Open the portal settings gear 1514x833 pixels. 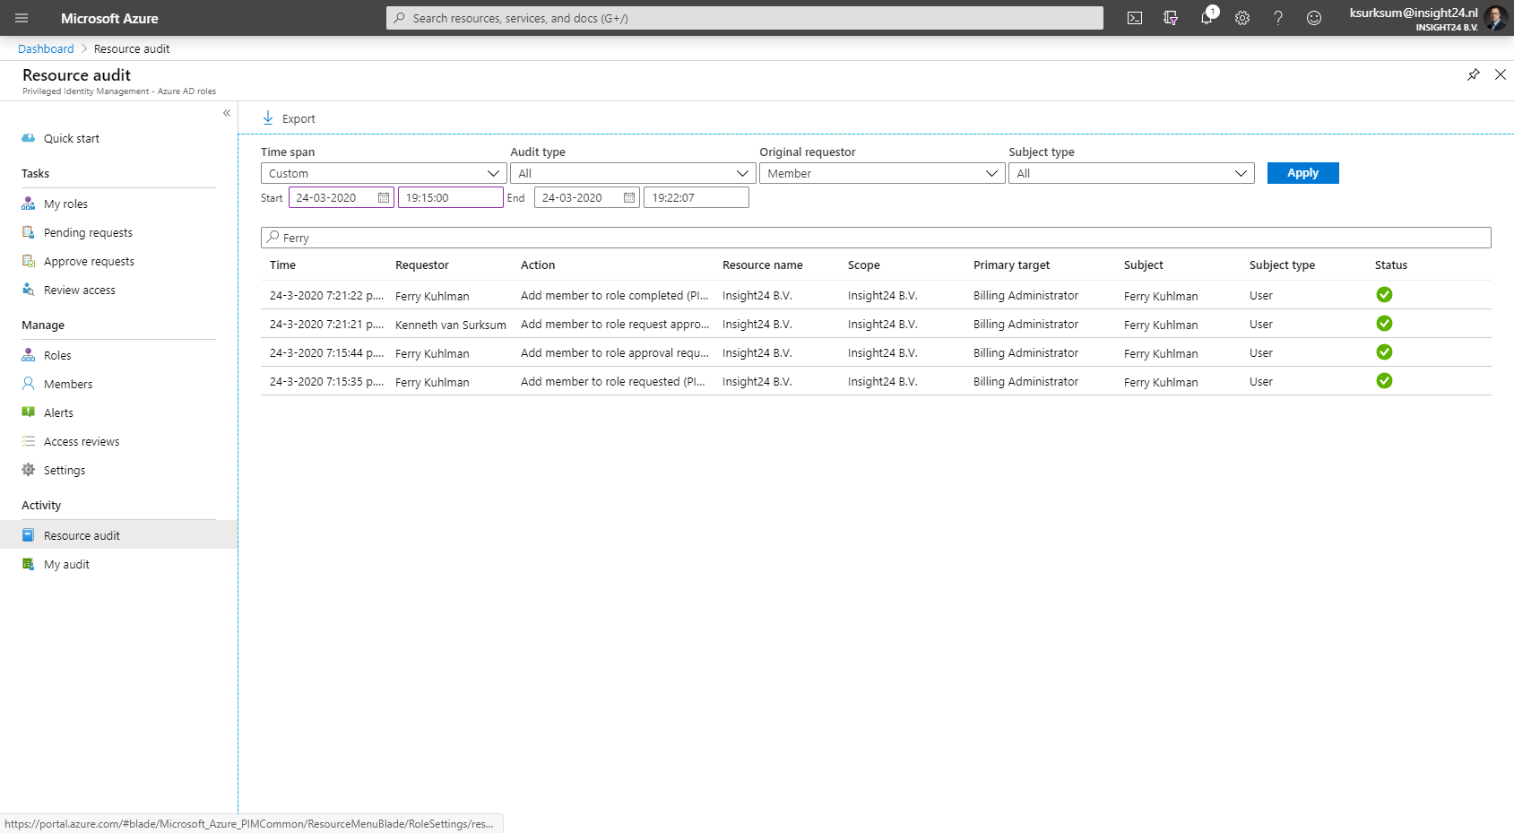(x=1241, y=17)
